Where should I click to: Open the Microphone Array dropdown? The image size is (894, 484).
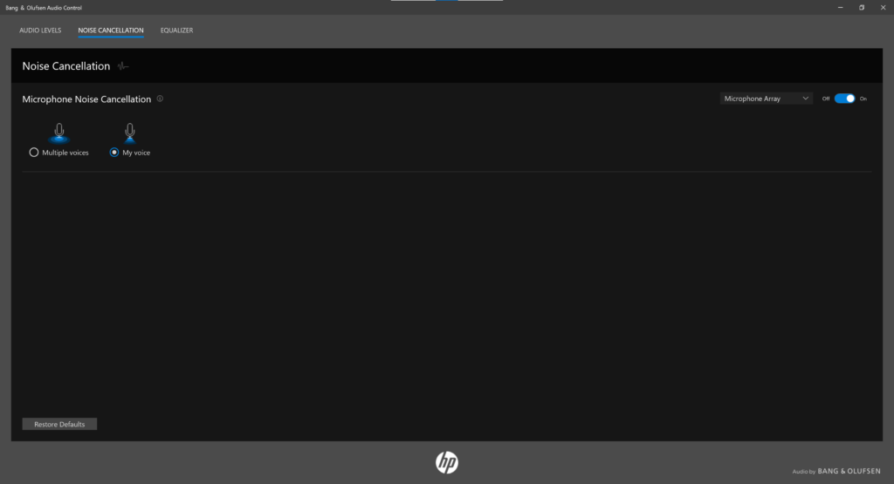coord(766,99)
